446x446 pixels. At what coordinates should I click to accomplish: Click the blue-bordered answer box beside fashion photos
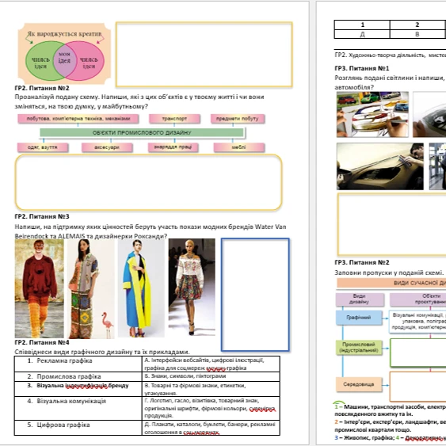click(255, 295)
